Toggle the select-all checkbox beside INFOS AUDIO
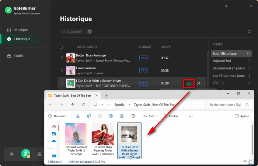 pyautogui.click(x=61, y=47)
